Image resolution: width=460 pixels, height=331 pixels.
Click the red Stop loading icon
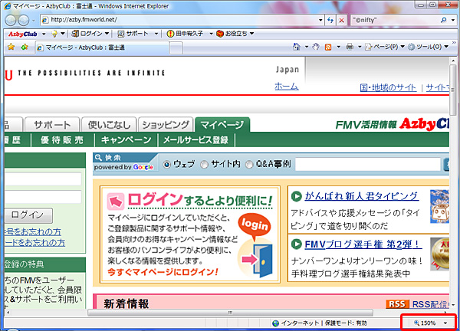pyautogui.click(x=341, y=20)
